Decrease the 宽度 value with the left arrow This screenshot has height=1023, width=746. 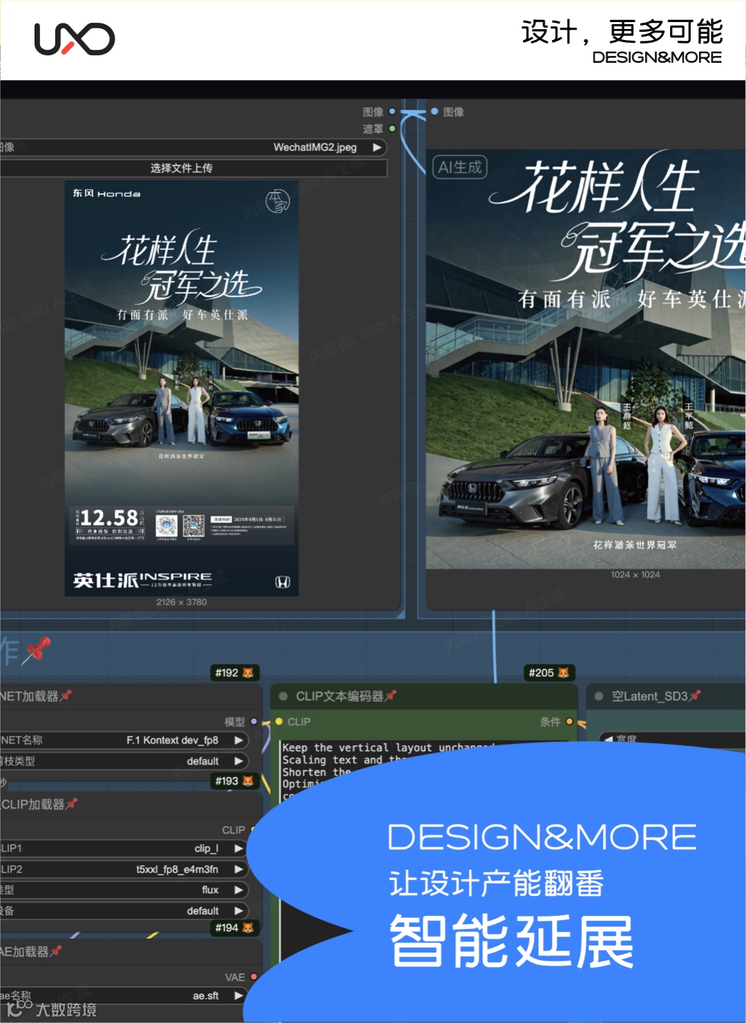[x=608, y=740]
